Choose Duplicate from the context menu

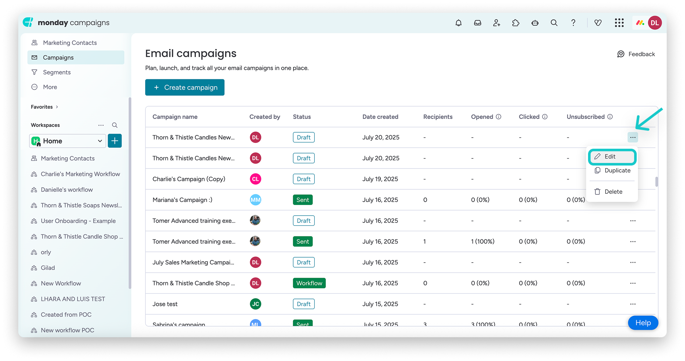pos(612,170)
